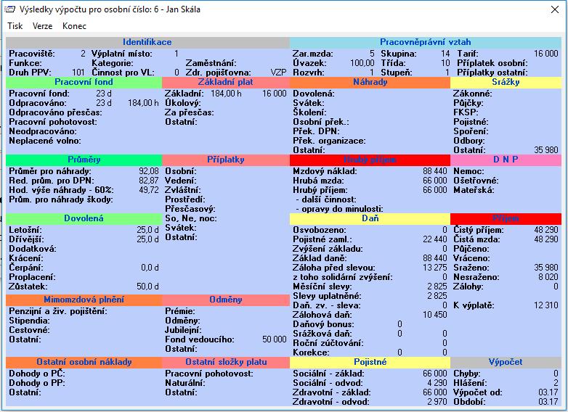
Task: Click the Čerpání value 0,0 d
Action: pos(150,268)
